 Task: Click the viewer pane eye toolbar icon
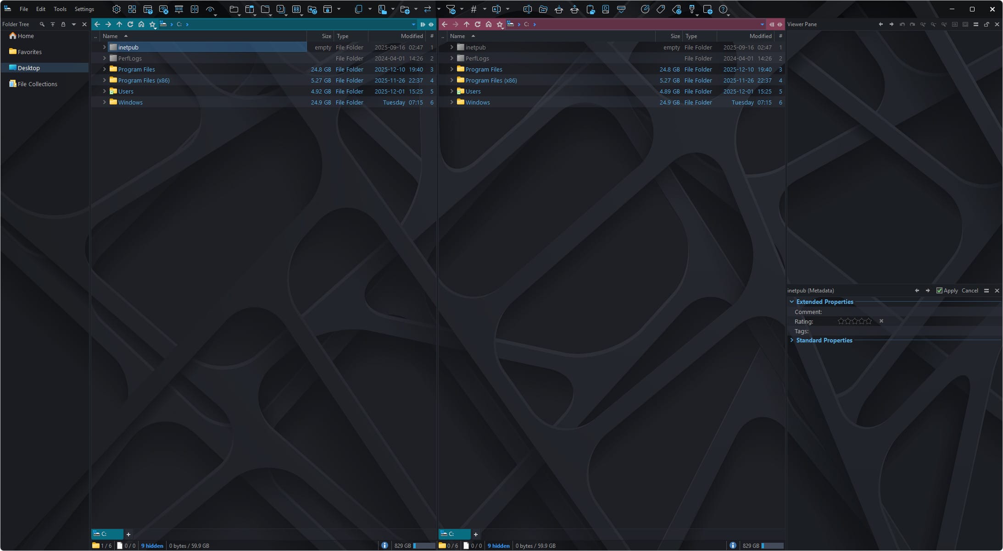(210, 9)
